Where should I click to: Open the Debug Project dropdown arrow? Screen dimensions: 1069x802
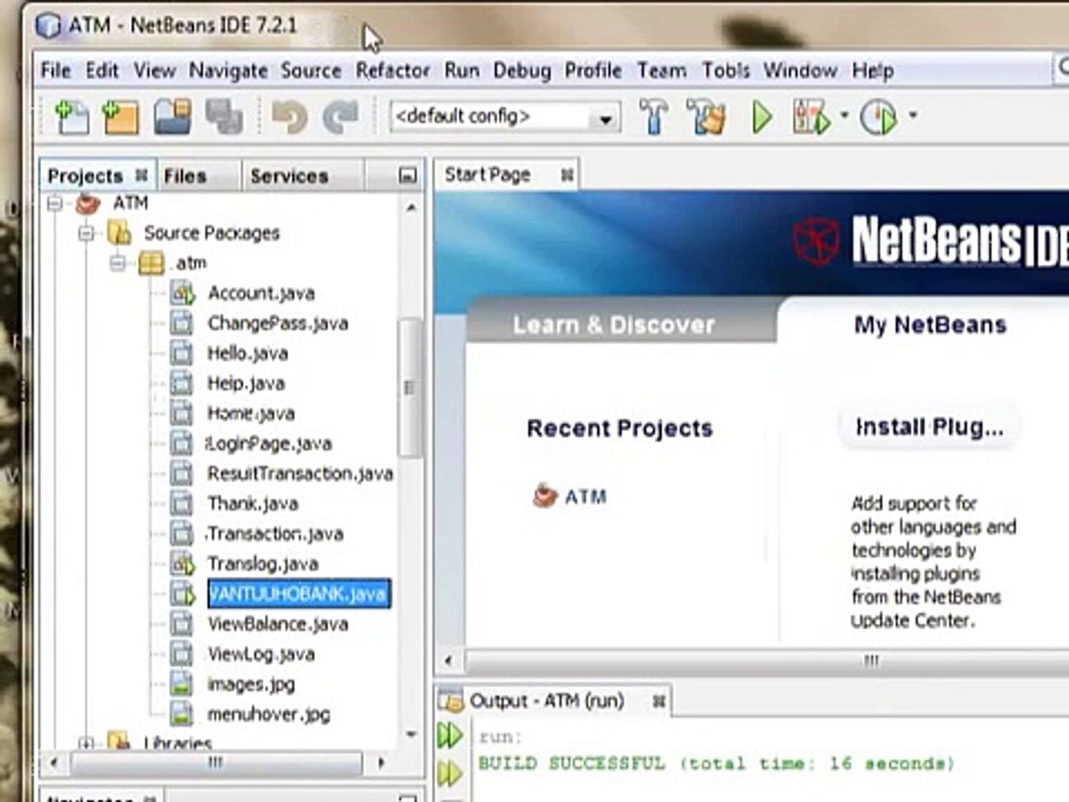coord(844,116)
